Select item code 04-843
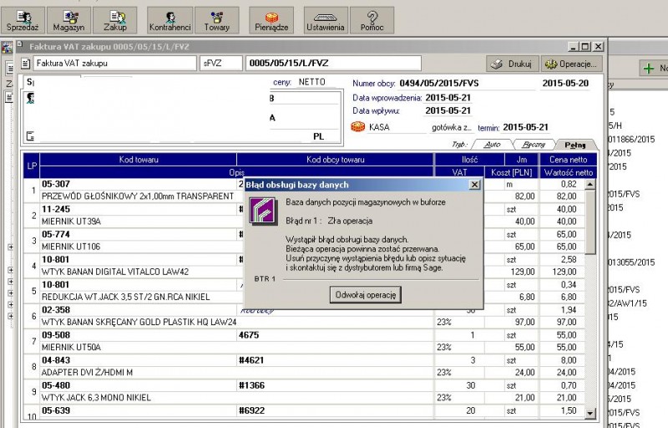The width and height of the screenshot is (668, 428). point(56,360)
